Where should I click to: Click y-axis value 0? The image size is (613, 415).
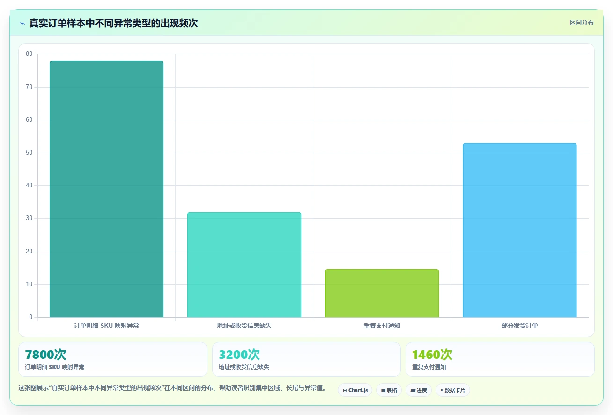(31, 317)
